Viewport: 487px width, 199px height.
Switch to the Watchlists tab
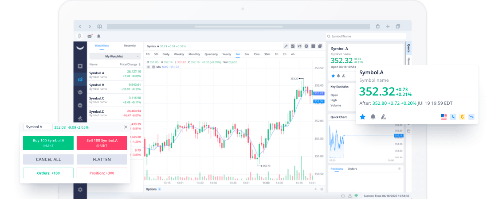pyautogui.click(x=102, y=46)
